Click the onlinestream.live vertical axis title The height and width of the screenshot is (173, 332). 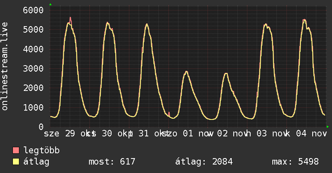pos(4,66)
